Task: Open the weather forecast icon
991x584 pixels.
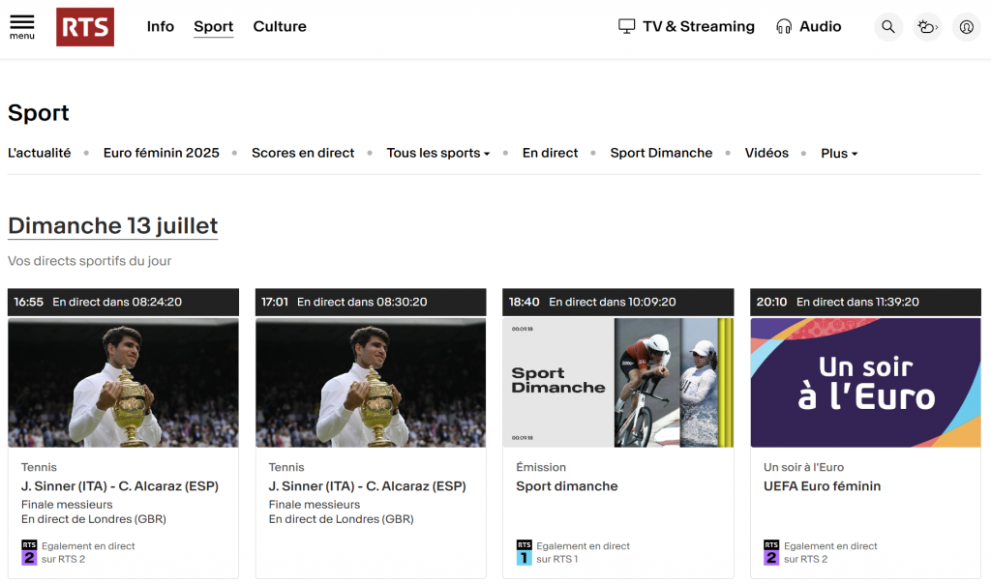Action: click(927, 26)
